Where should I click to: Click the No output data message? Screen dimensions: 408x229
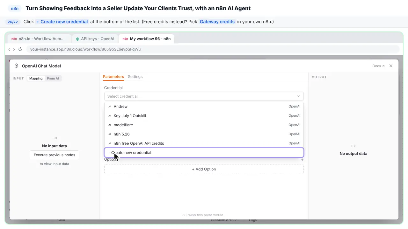(353, 154)
